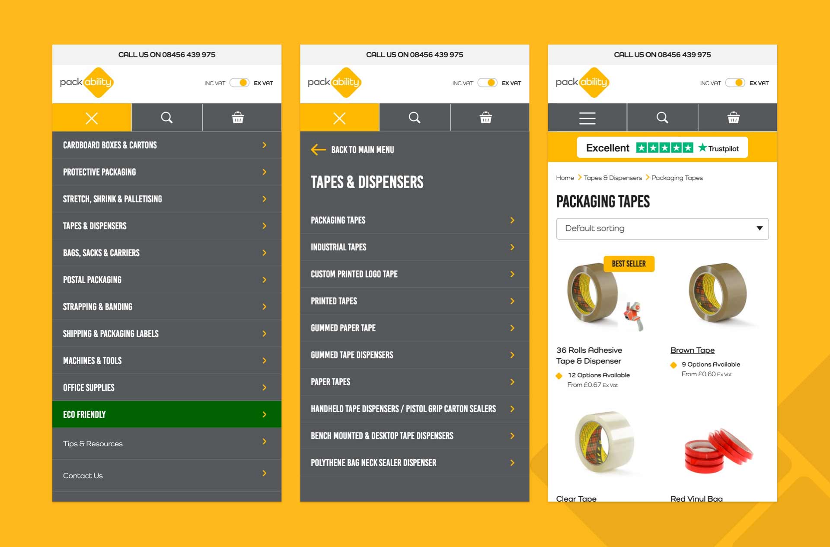Expand the Eco Friendly category arrow
The height and width of the screenshot is (547, 830).
point(264,415)
